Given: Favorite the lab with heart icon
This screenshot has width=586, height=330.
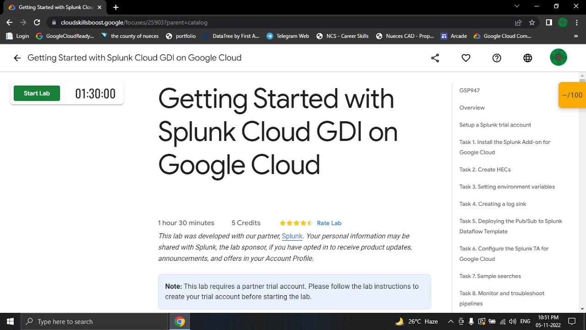Looking at the screenshot, I should [x=466, y=58].
